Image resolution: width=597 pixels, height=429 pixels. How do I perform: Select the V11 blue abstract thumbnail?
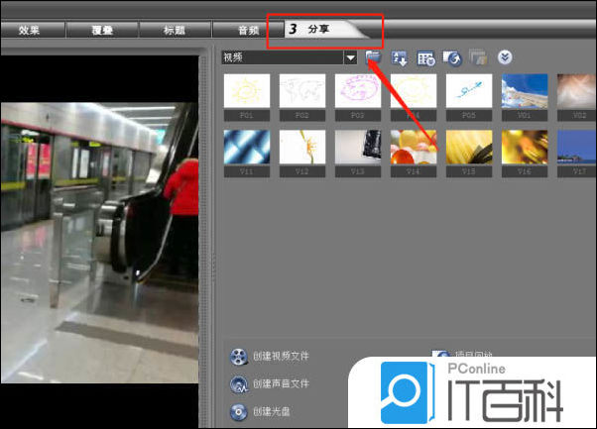[247, 148]
